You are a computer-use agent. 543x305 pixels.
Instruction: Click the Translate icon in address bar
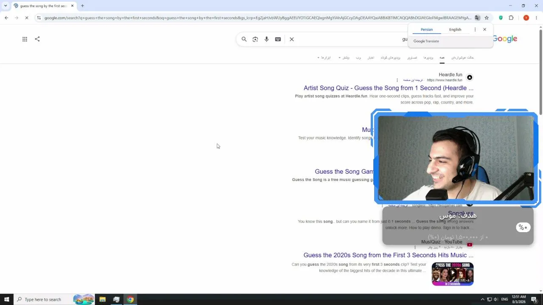477,18
